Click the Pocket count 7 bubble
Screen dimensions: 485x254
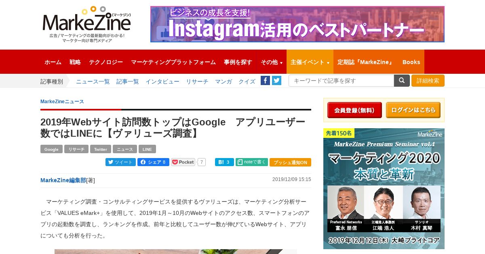pos(201,162)
